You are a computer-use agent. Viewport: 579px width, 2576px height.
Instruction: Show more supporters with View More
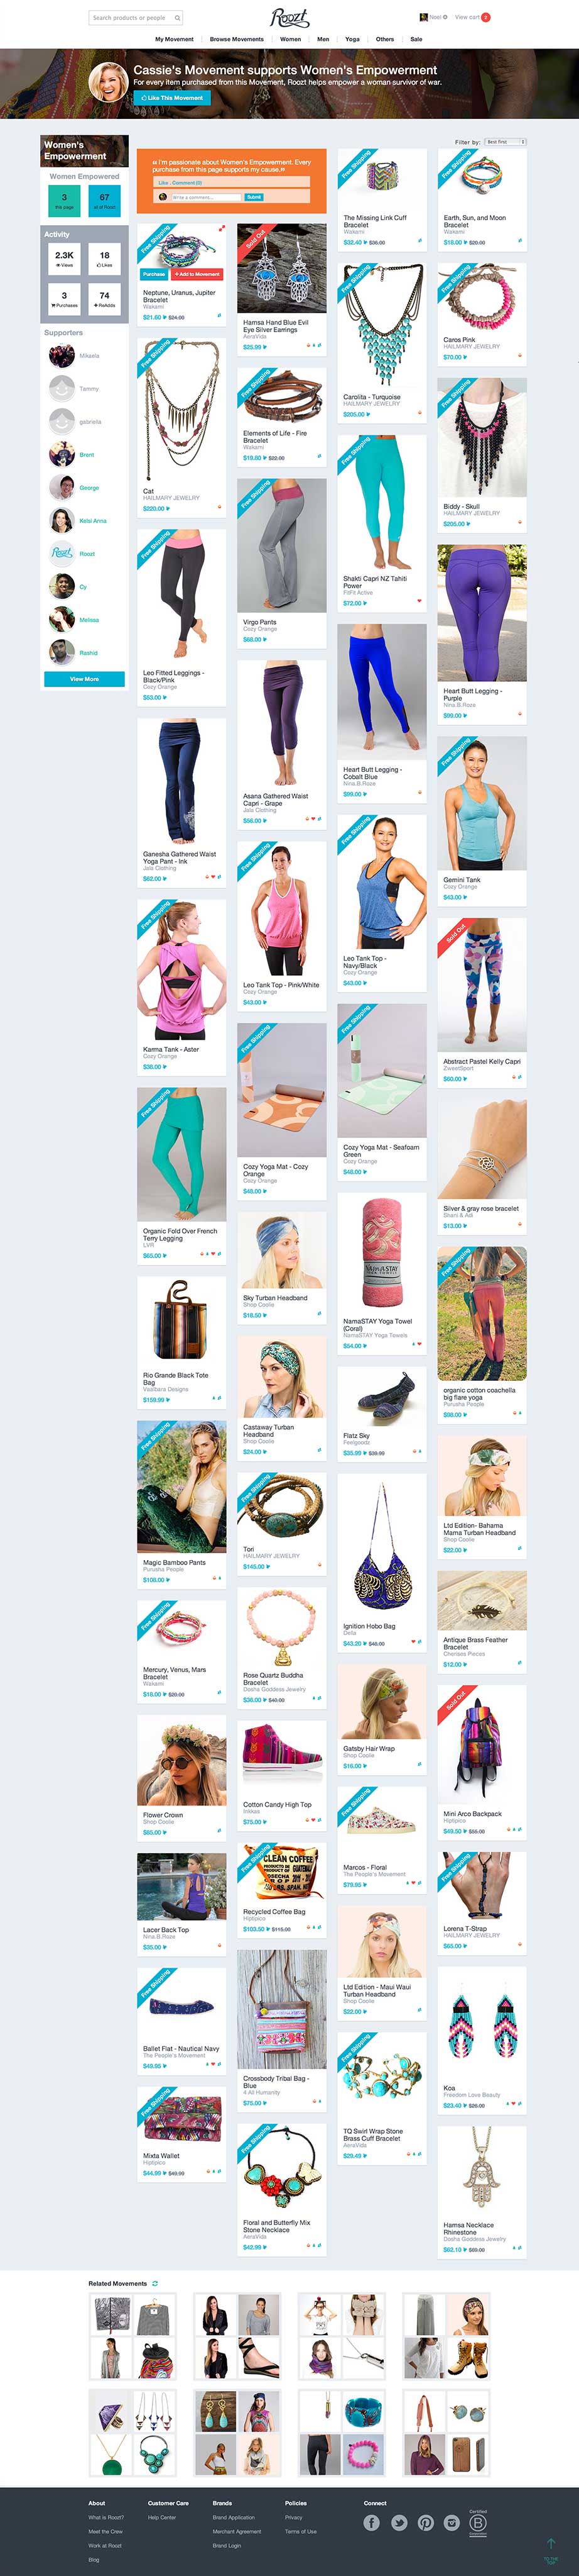pyautogui.click(x=84, y=679)
